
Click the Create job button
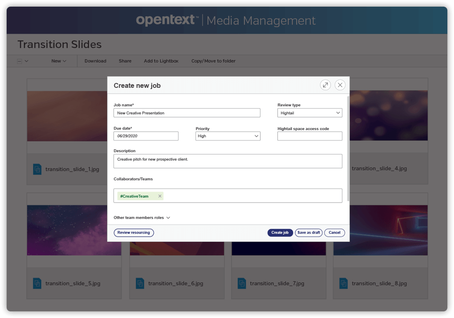coord(280,233)
